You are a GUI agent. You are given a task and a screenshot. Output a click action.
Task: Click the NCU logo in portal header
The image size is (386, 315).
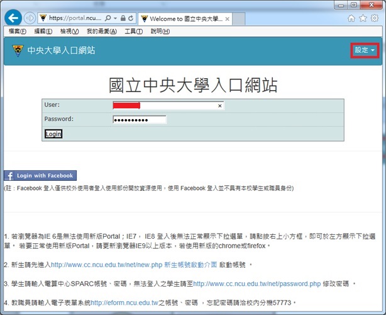(x=17, y=50)
